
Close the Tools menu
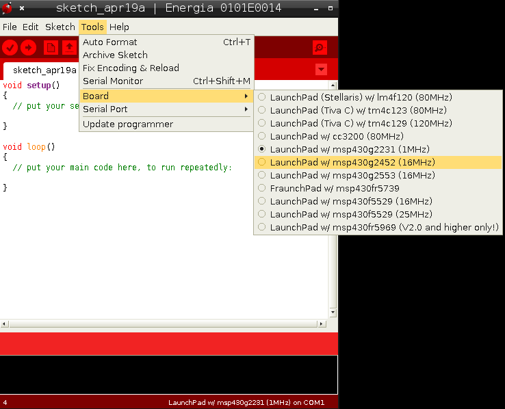coord(92,27)
